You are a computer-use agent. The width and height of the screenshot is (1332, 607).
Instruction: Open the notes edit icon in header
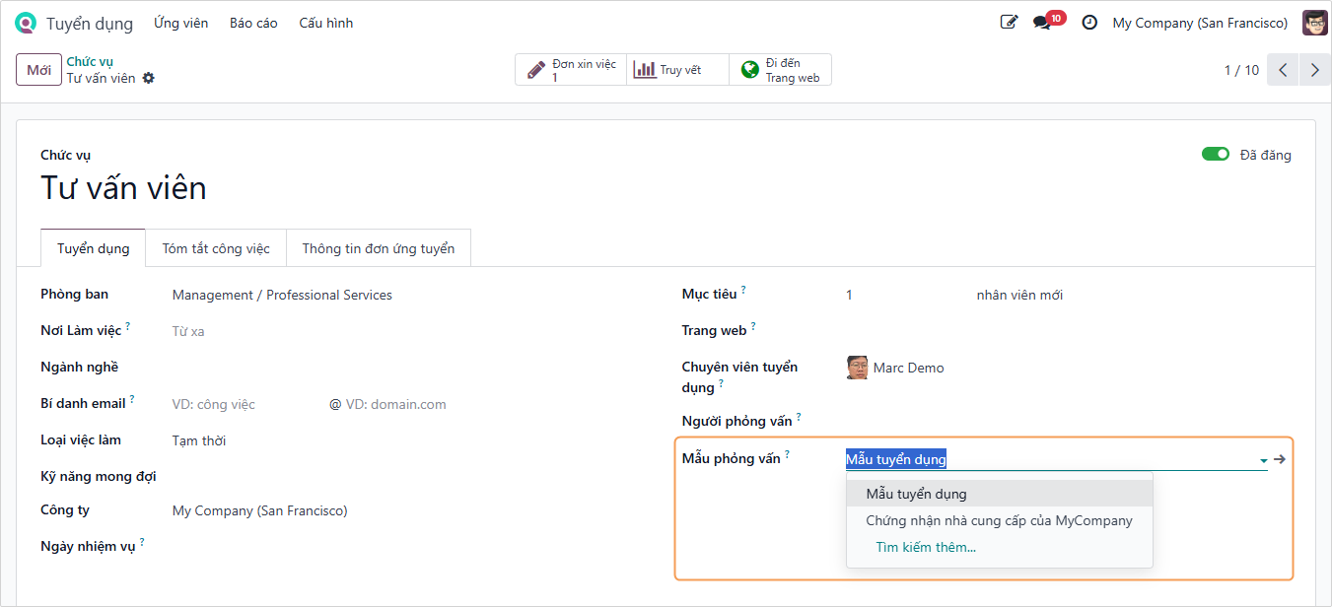[x=1009, y=23]
